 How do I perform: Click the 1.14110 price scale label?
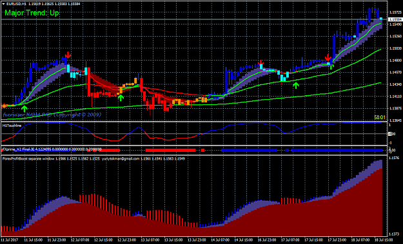coord(395,97)
